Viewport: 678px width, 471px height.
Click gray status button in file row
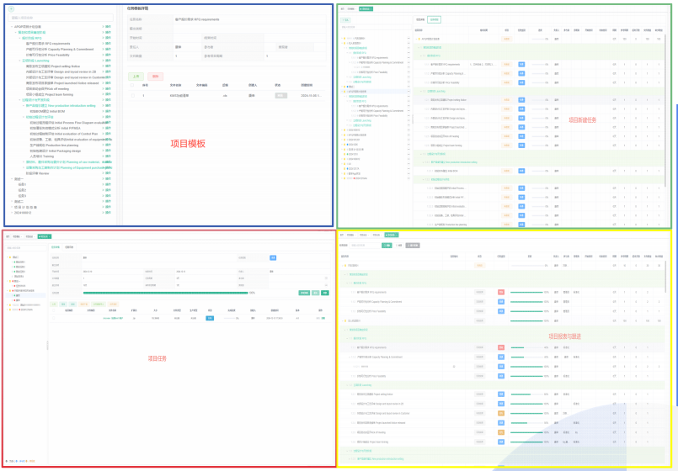[279, 96]
